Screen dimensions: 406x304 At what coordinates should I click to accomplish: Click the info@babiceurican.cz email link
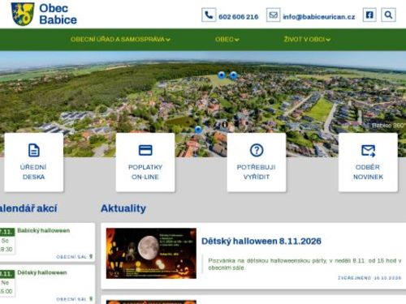319,17
